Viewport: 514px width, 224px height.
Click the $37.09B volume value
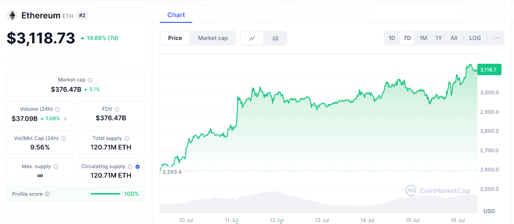(25, 118)
